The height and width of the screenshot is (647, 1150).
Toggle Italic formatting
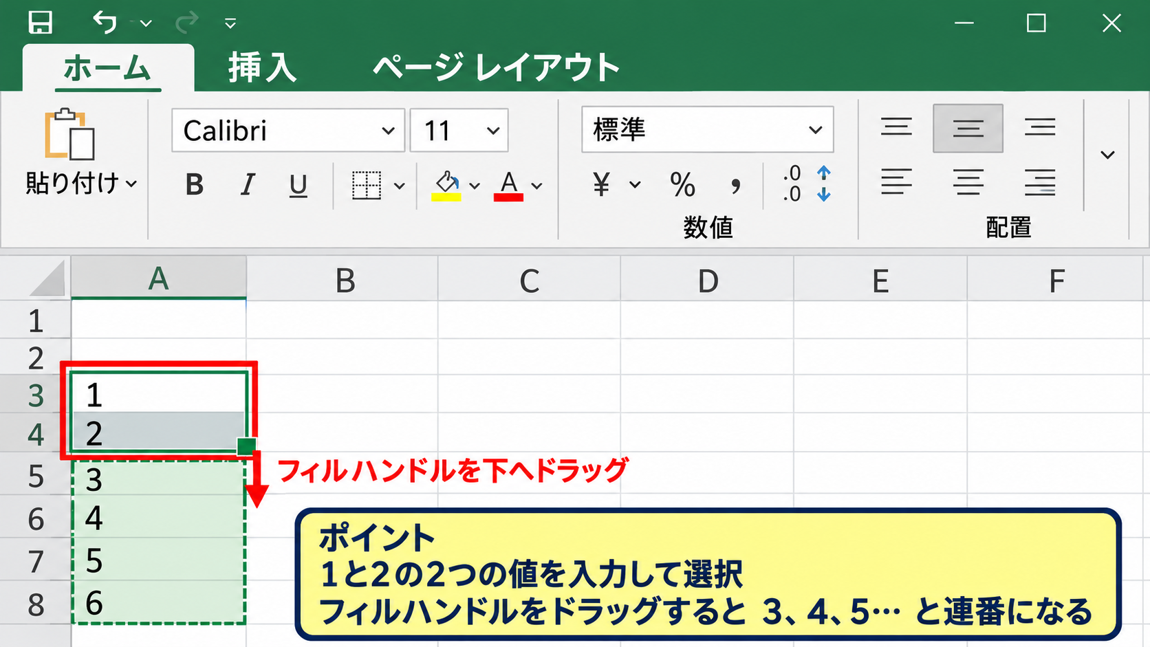point(247,185)
